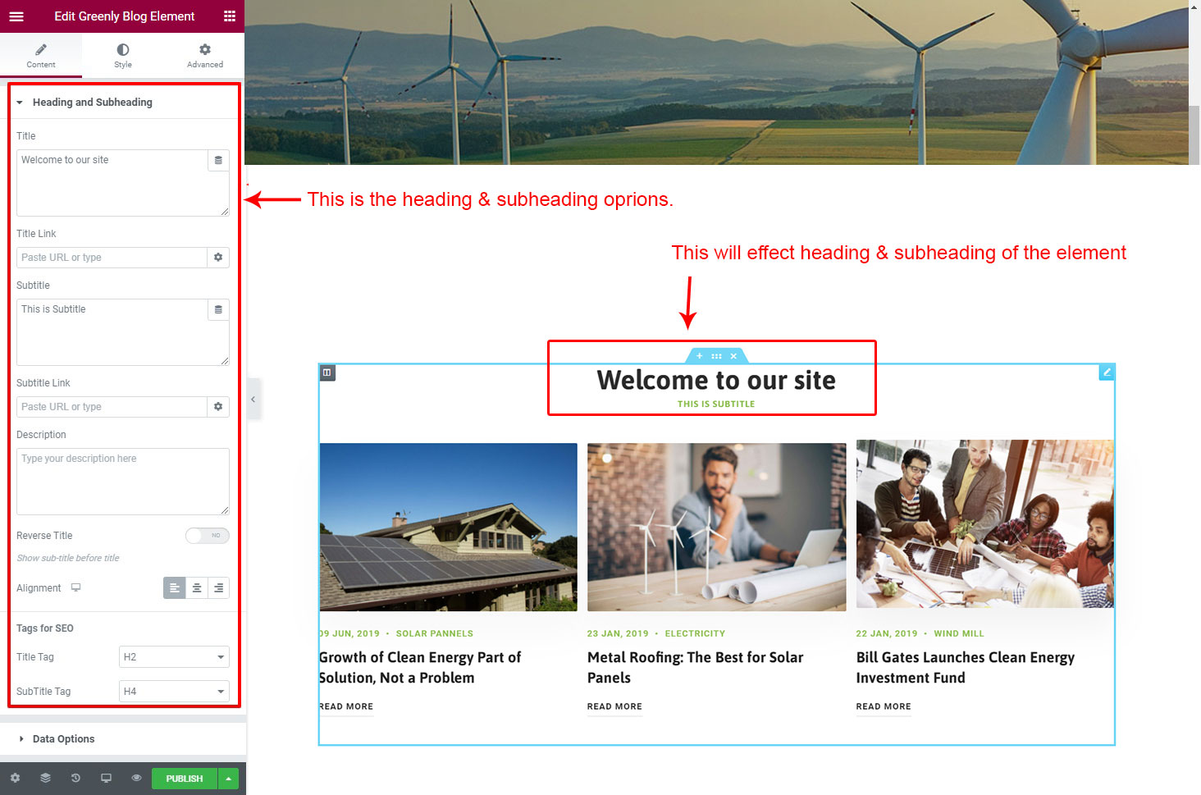Switch to the Style tab

(123, 55)
